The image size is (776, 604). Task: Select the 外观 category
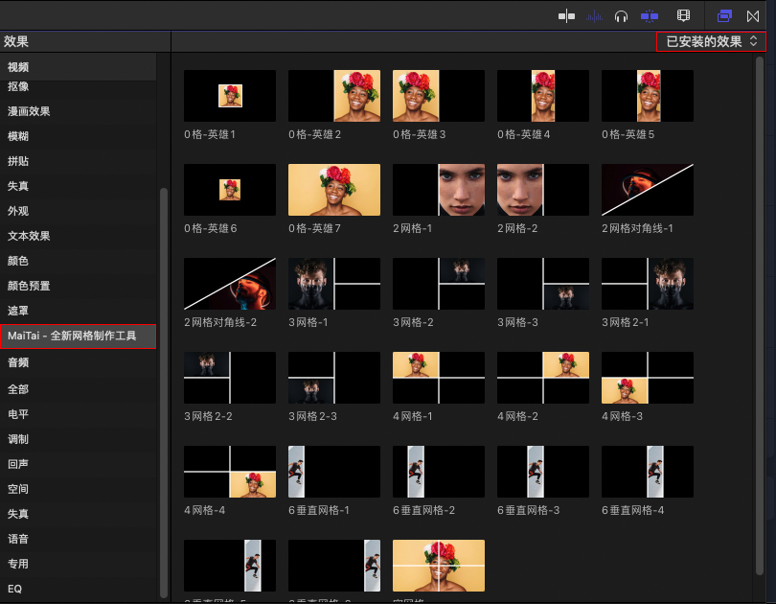pyautogui.click(x=79, y=211)
